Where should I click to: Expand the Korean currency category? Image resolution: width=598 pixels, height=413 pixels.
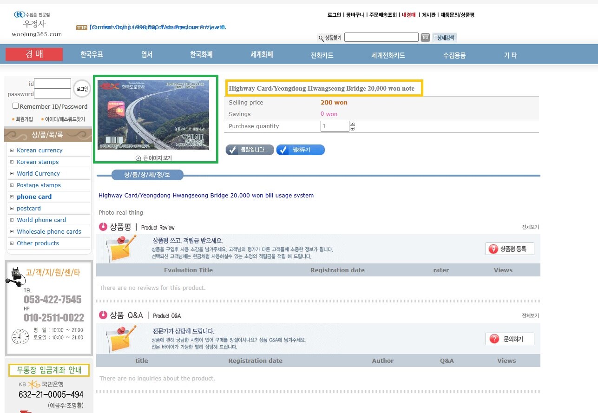[12, 151]
